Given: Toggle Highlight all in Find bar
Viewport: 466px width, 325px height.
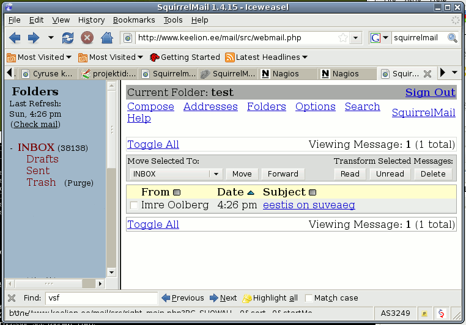Looking at the screenshot, I should coord(270,298).
